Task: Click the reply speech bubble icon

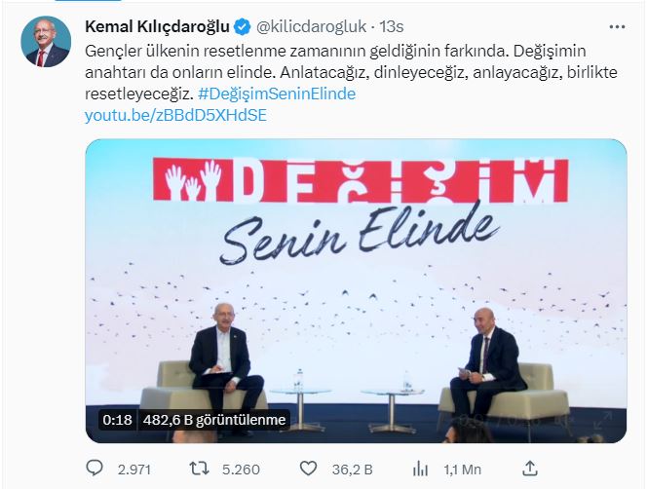Action: pyautogui.click(x=95, y=469)
